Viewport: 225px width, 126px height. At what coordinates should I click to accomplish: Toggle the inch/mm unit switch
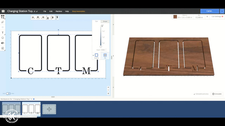click(8, 93)
